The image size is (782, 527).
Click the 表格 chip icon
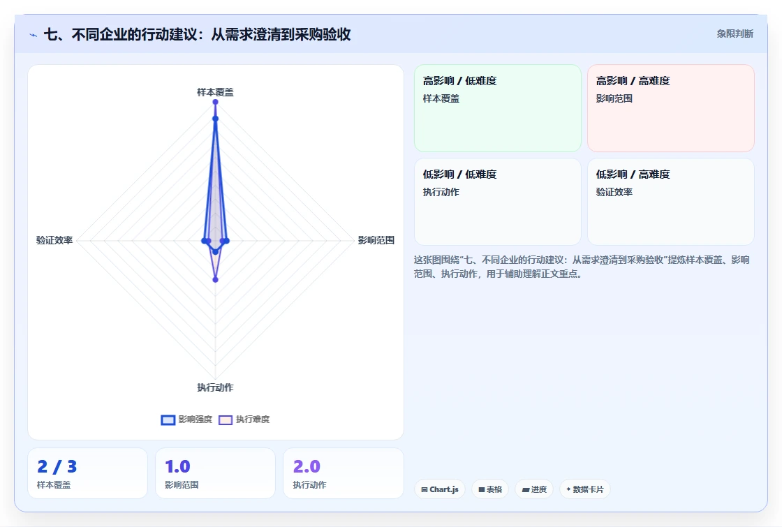click(x=481, y=489)
